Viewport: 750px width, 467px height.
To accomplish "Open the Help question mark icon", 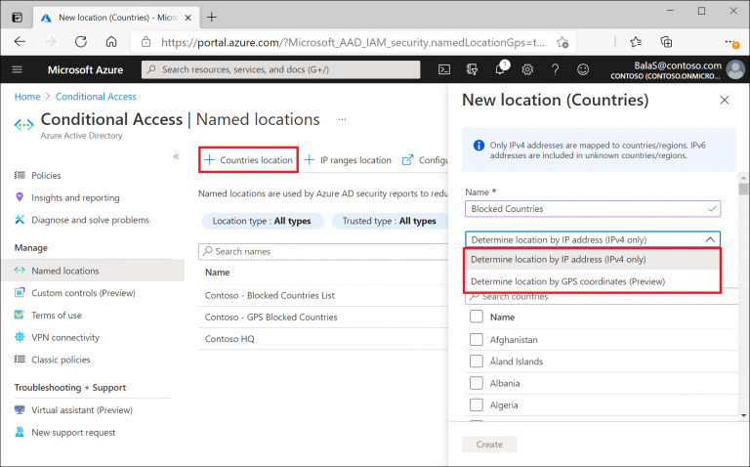I will [x=555, y=70].
